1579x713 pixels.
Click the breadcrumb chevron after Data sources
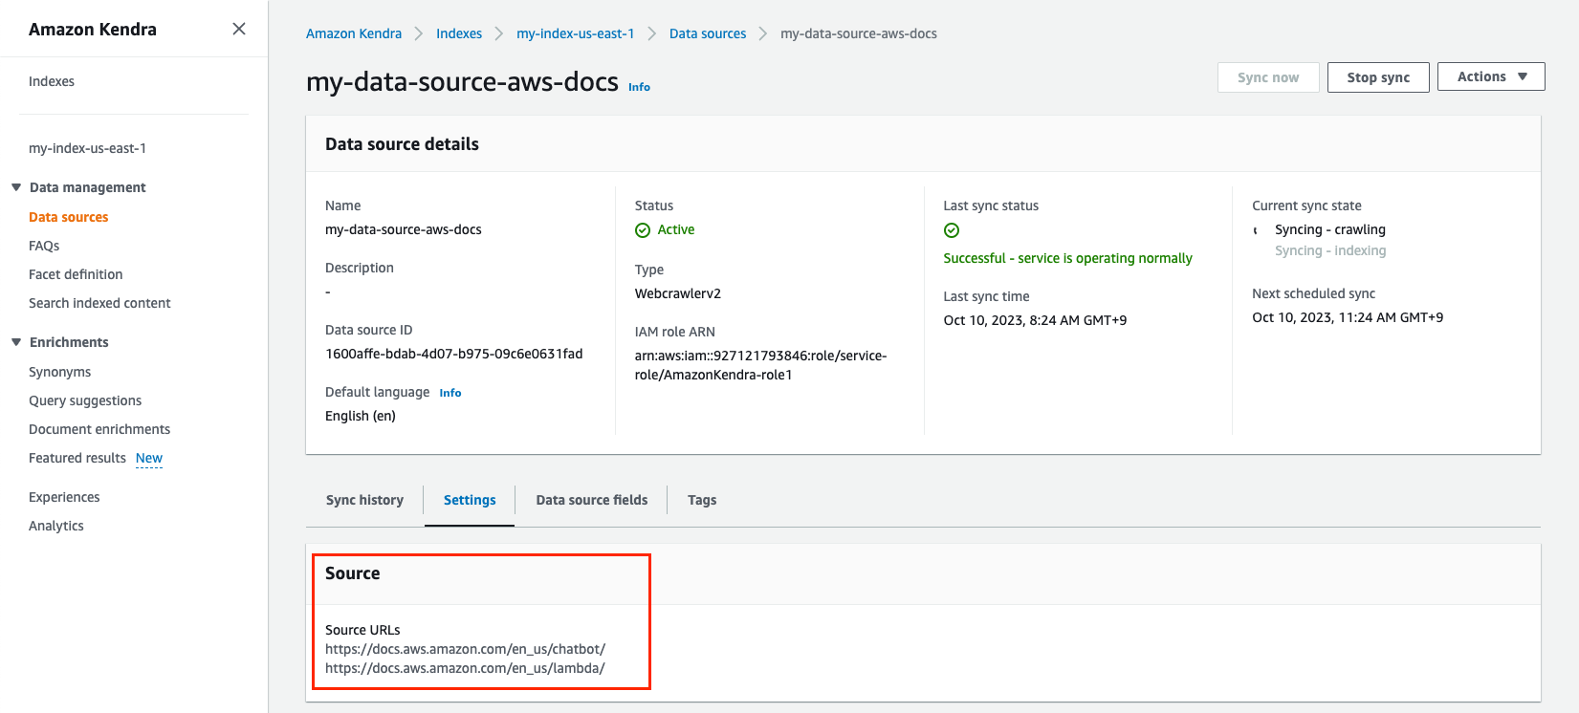(x=763, y=33)
